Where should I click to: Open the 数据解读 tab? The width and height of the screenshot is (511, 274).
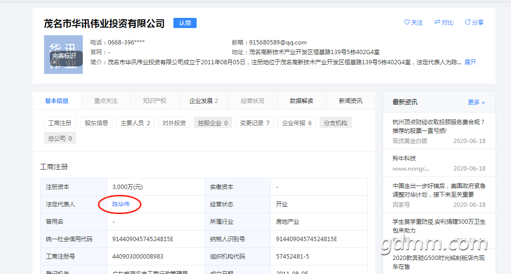click(x=301, y=101)
